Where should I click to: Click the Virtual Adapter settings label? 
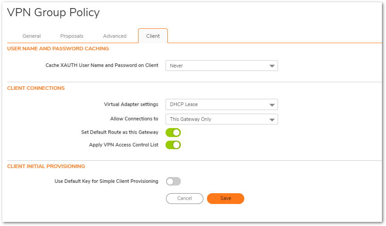[131, 104]
